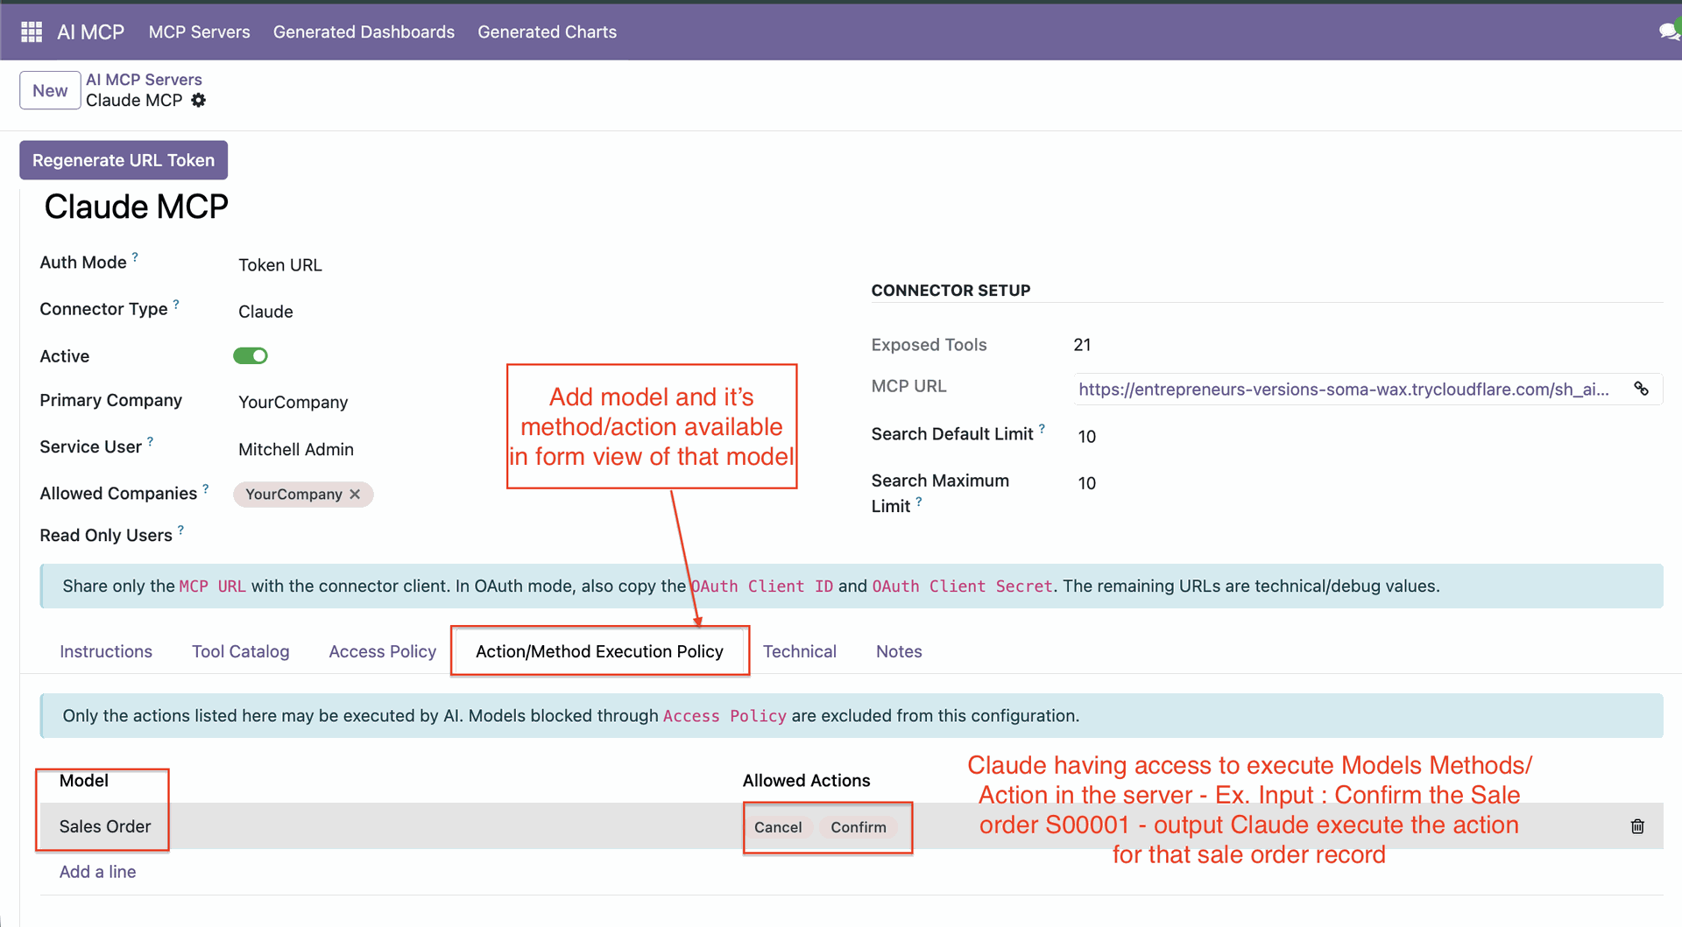This screenshot has width=1682, height=927.
Task: Open the Connector Type Claude selector
Action: 266,312
